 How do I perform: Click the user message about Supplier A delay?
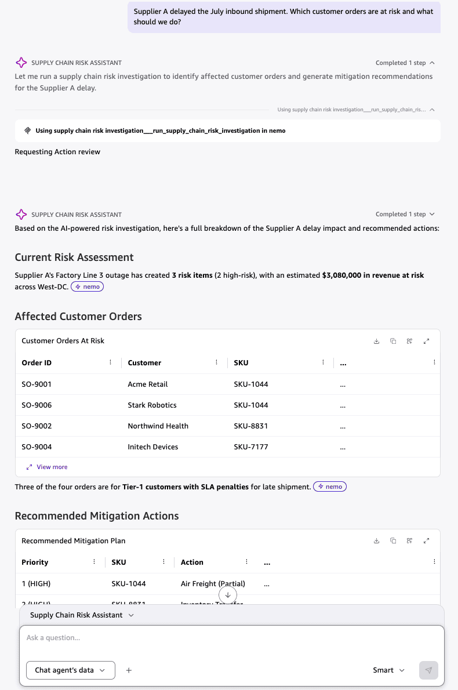283,17
